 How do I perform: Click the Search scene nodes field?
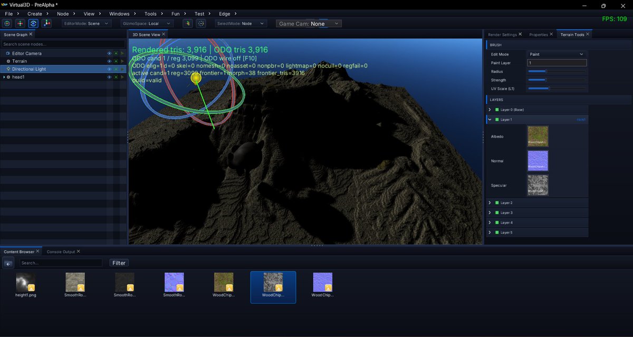pyautogui.click(x=63, y=44)
